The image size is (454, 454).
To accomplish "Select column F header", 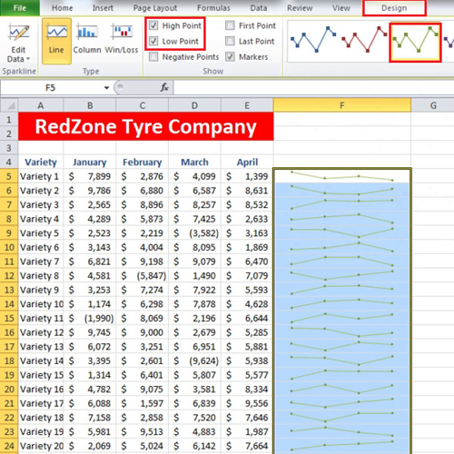I will [x=342, y=105].
